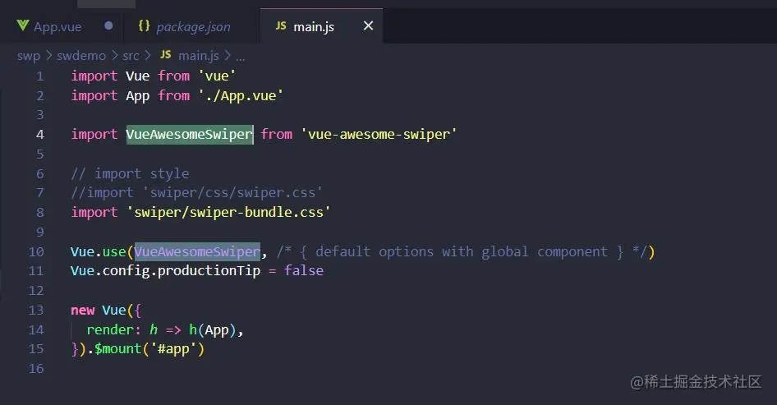
Task: Click line number 10 in the gutter
Action: 36,252
